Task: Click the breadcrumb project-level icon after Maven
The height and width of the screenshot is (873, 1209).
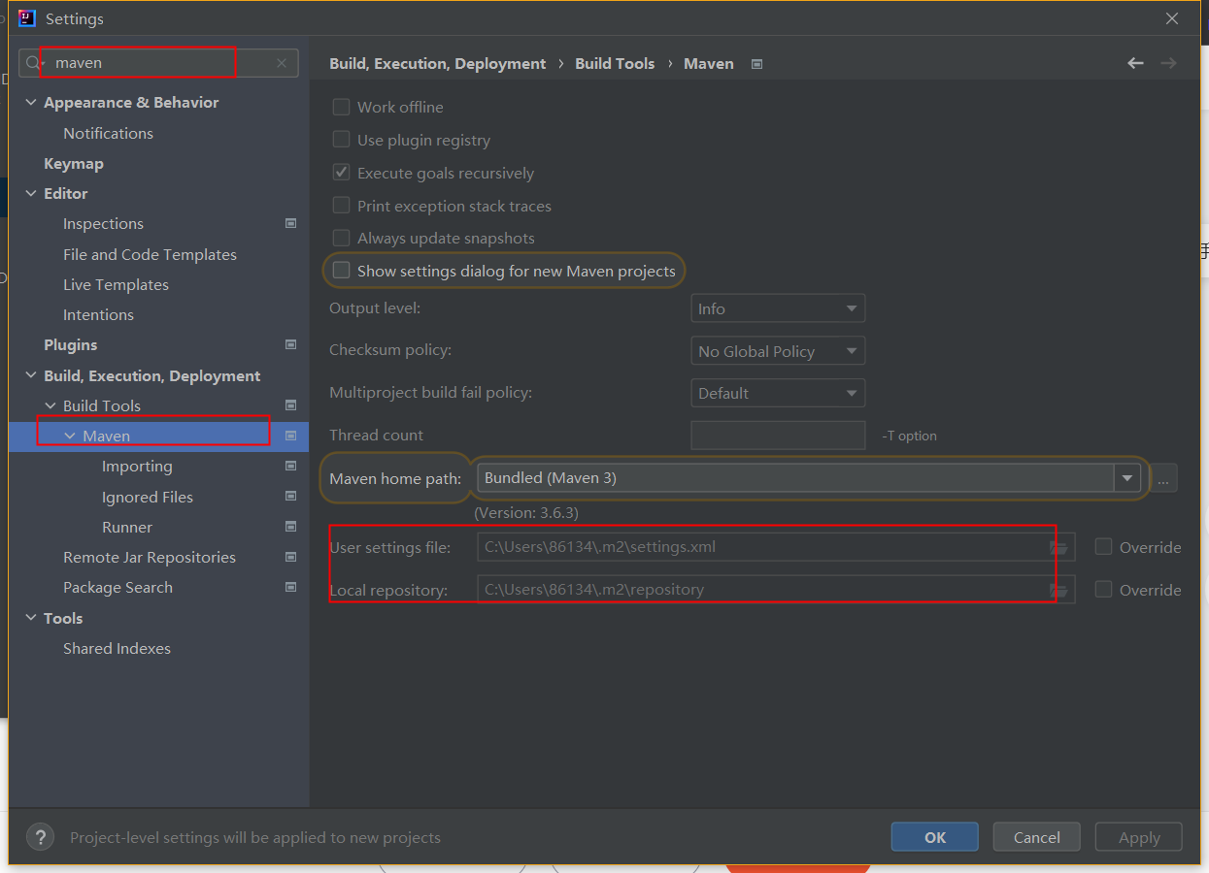Action: (757, 64)
